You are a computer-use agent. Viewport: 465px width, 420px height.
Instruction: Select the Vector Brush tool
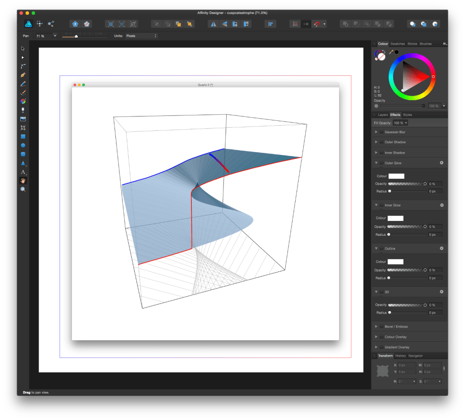tap(22, 93)
